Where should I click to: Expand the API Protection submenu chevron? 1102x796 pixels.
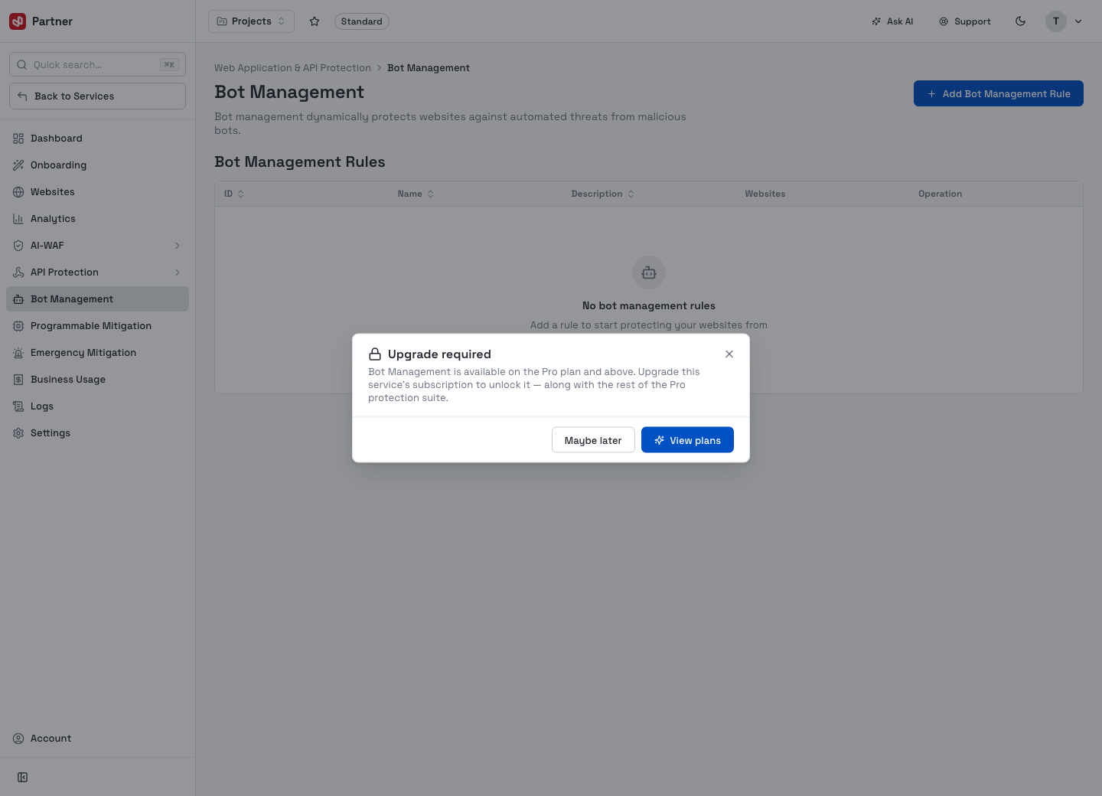178,272
